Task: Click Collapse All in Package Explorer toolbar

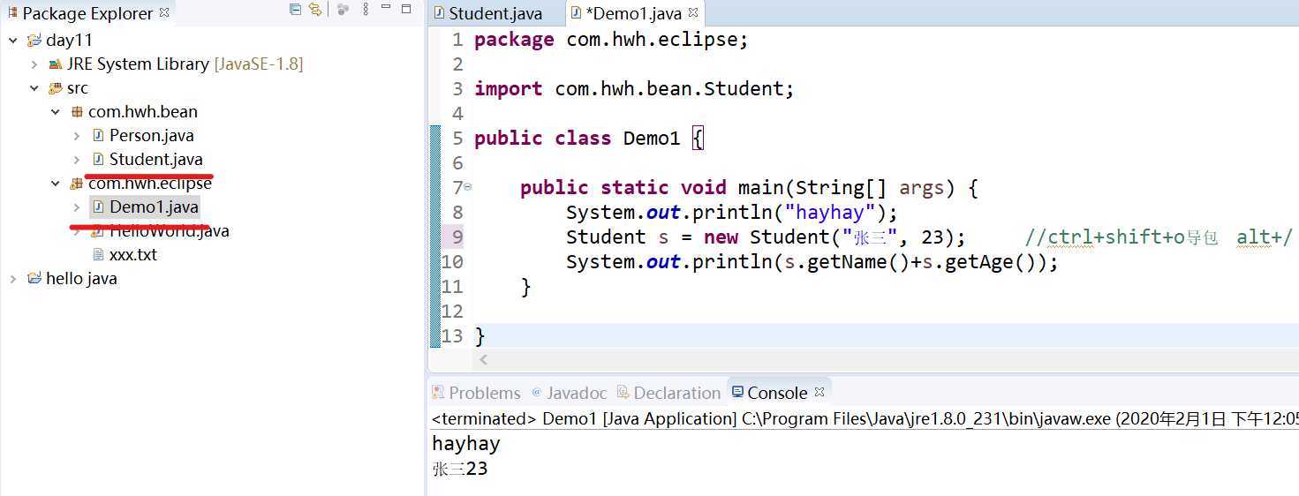Action: 296,10
